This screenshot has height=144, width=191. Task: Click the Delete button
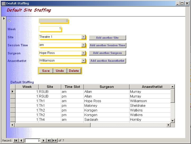point(74,71)
